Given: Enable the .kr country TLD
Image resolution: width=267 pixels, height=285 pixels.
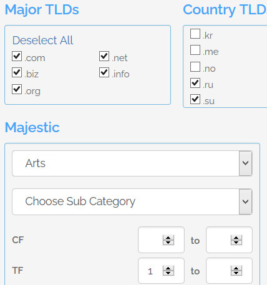Looking at the screenshot, I should 195,34.
